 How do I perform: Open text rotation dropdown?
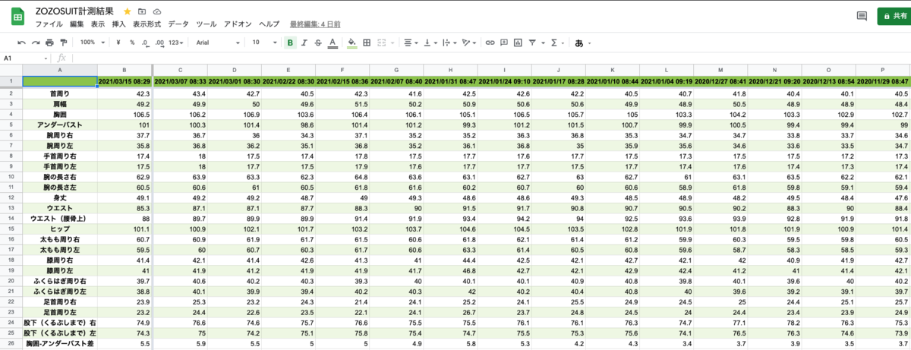(x=469, y=43)
